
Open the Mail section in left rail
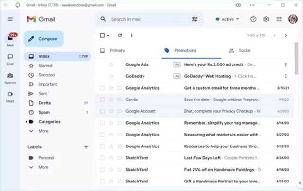(x=10, y=40)
